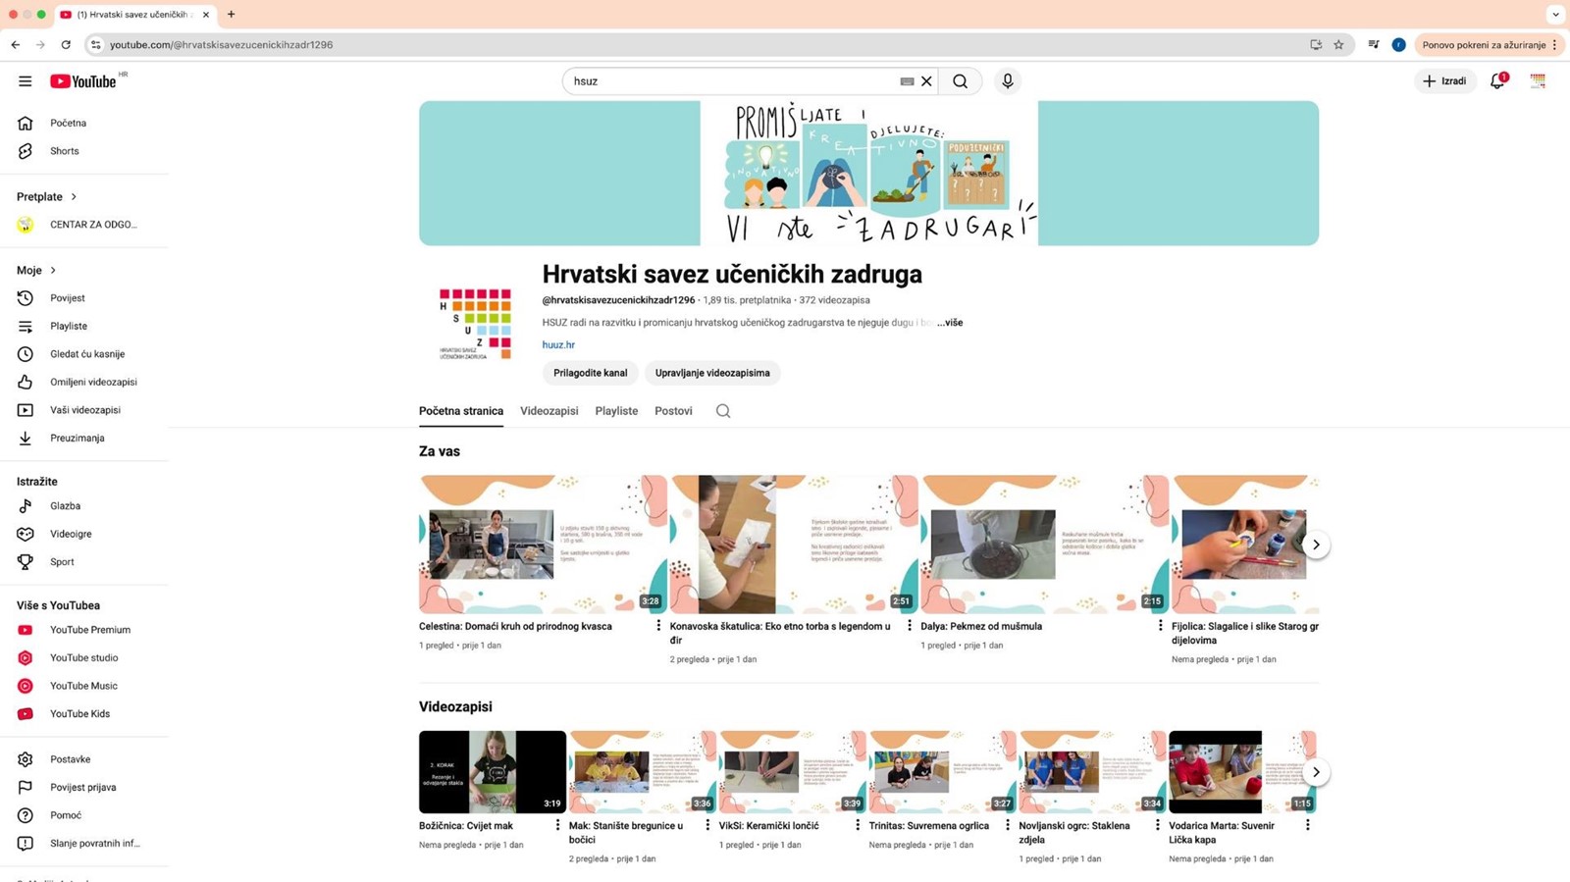
Task: Expand channel description with ...više
Action: (949, 323)
